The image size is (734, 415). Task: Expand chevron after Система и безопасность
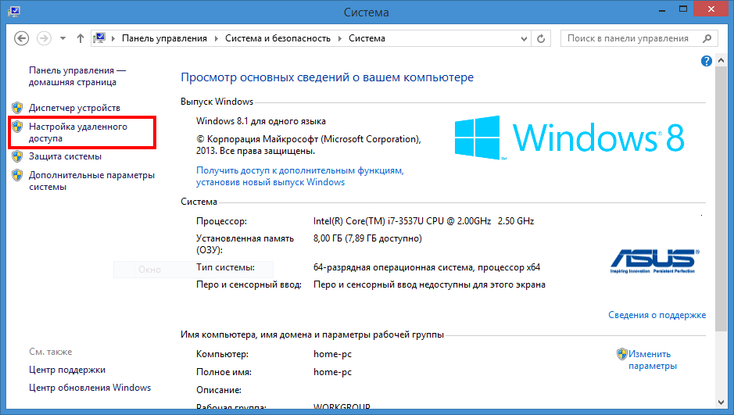pyautogui.click(x=340, y=39)
